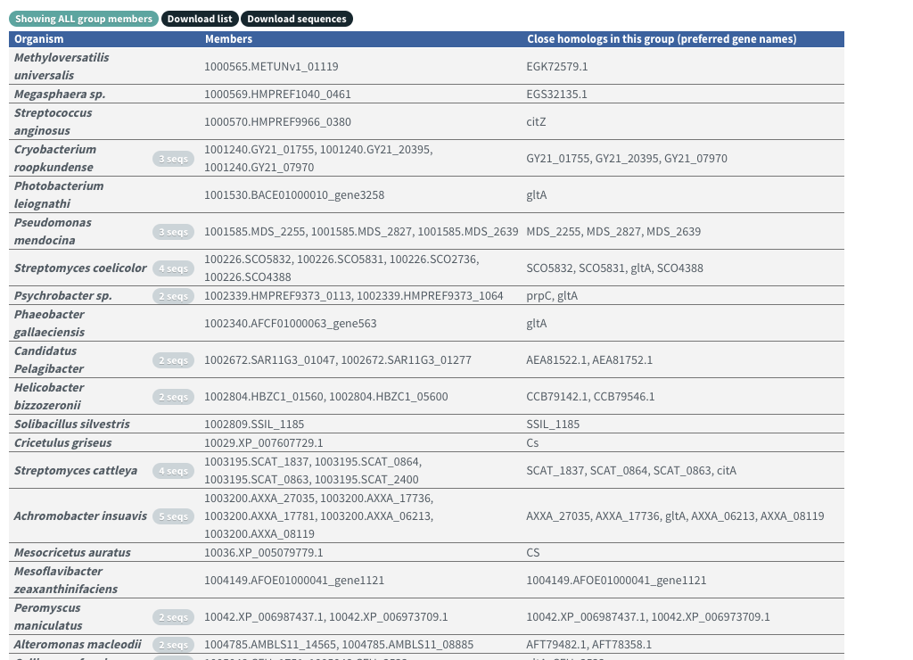Image resolution: width=913 pixels, height=660 pixels.
Task: Click homologs SCAT_1837, SCAT_0864, SCAT_0863, citA
Action: pos(631,471)
